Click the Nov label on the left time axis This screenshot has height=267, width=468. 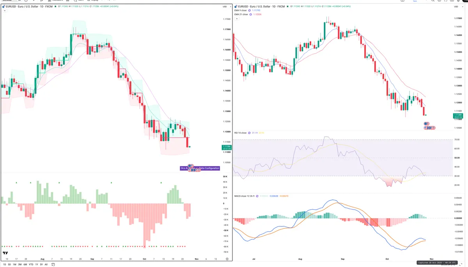click(197, 258)
